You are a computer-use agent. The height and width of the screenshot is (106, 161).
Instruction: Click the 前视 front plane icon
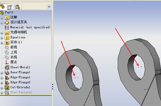point(7,47)
